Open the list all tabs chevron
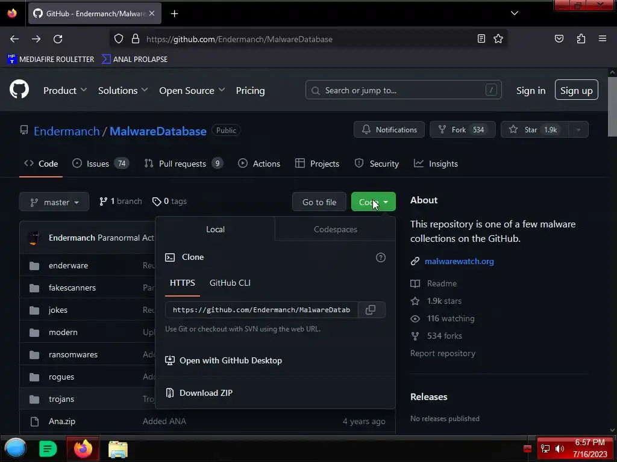 click(515, 13)
